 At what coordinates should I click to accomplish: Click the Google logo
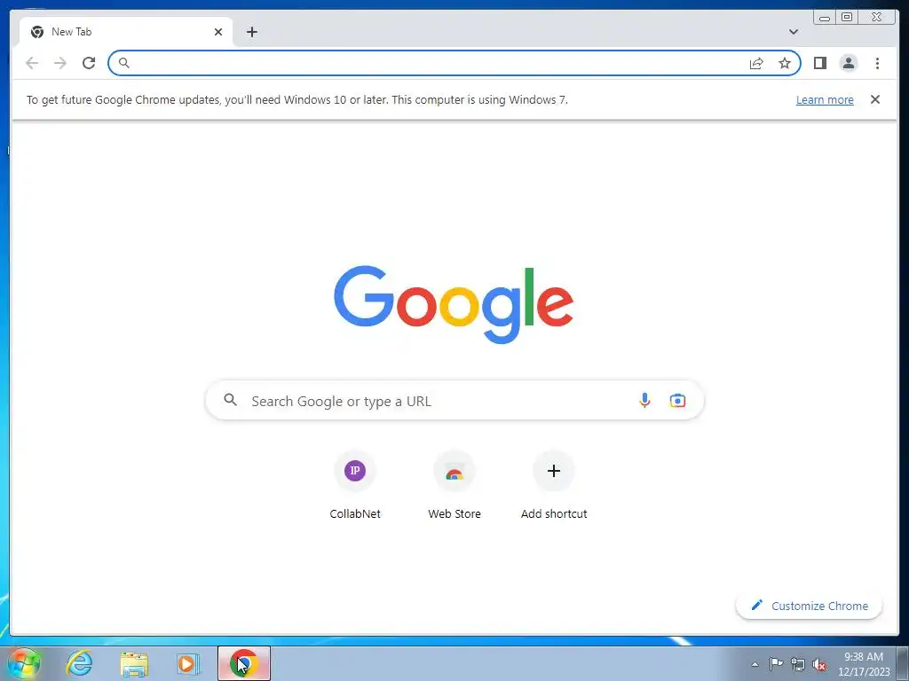click(454, 305)
